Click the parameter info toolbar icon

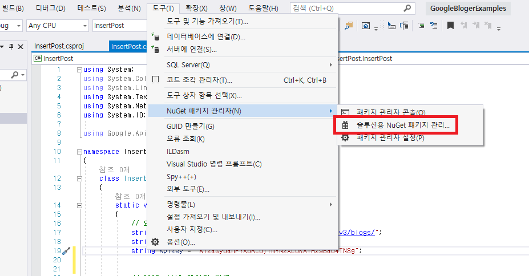(x=404, y=26)
